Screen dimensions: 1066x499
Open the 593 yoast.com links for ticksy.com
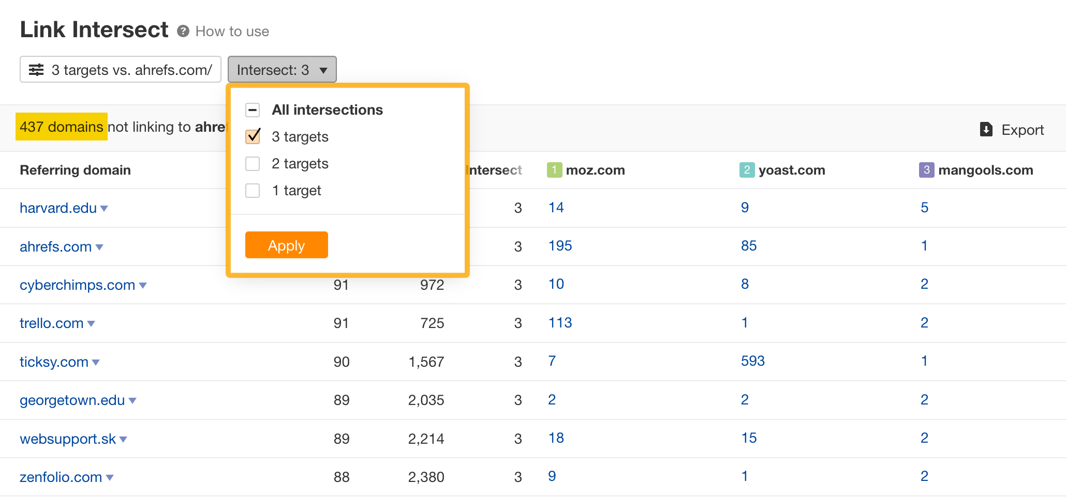click(752, 361)
